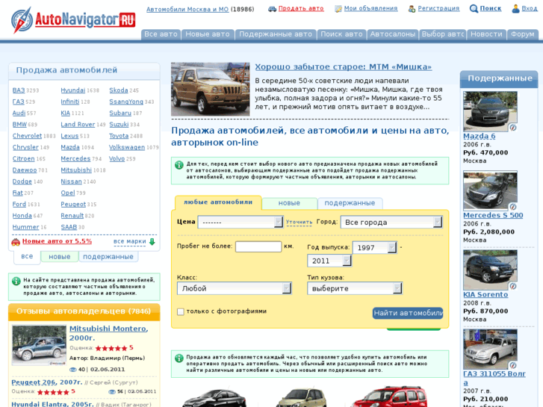The width and height of the screenshot is (543, 407).
Task: Tick the только с фотографиями checkbox
Action: [181, 311]
